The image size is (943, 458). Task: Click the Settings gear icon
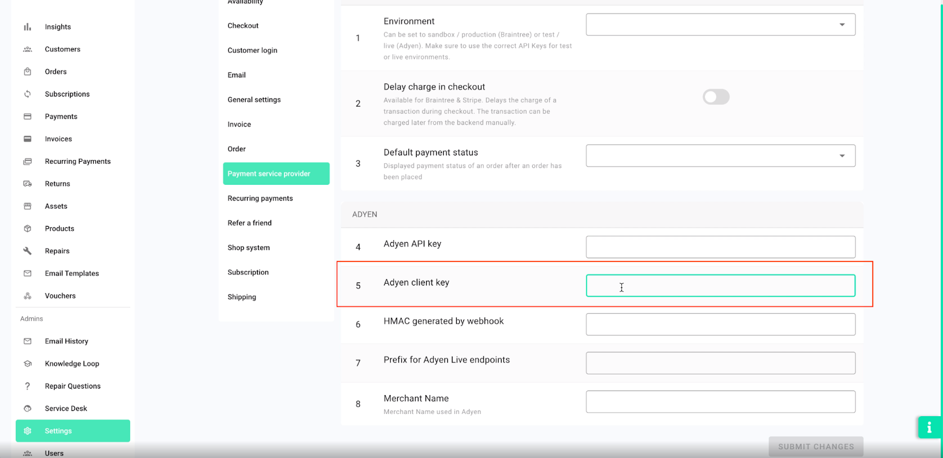(x=27, y=431)
